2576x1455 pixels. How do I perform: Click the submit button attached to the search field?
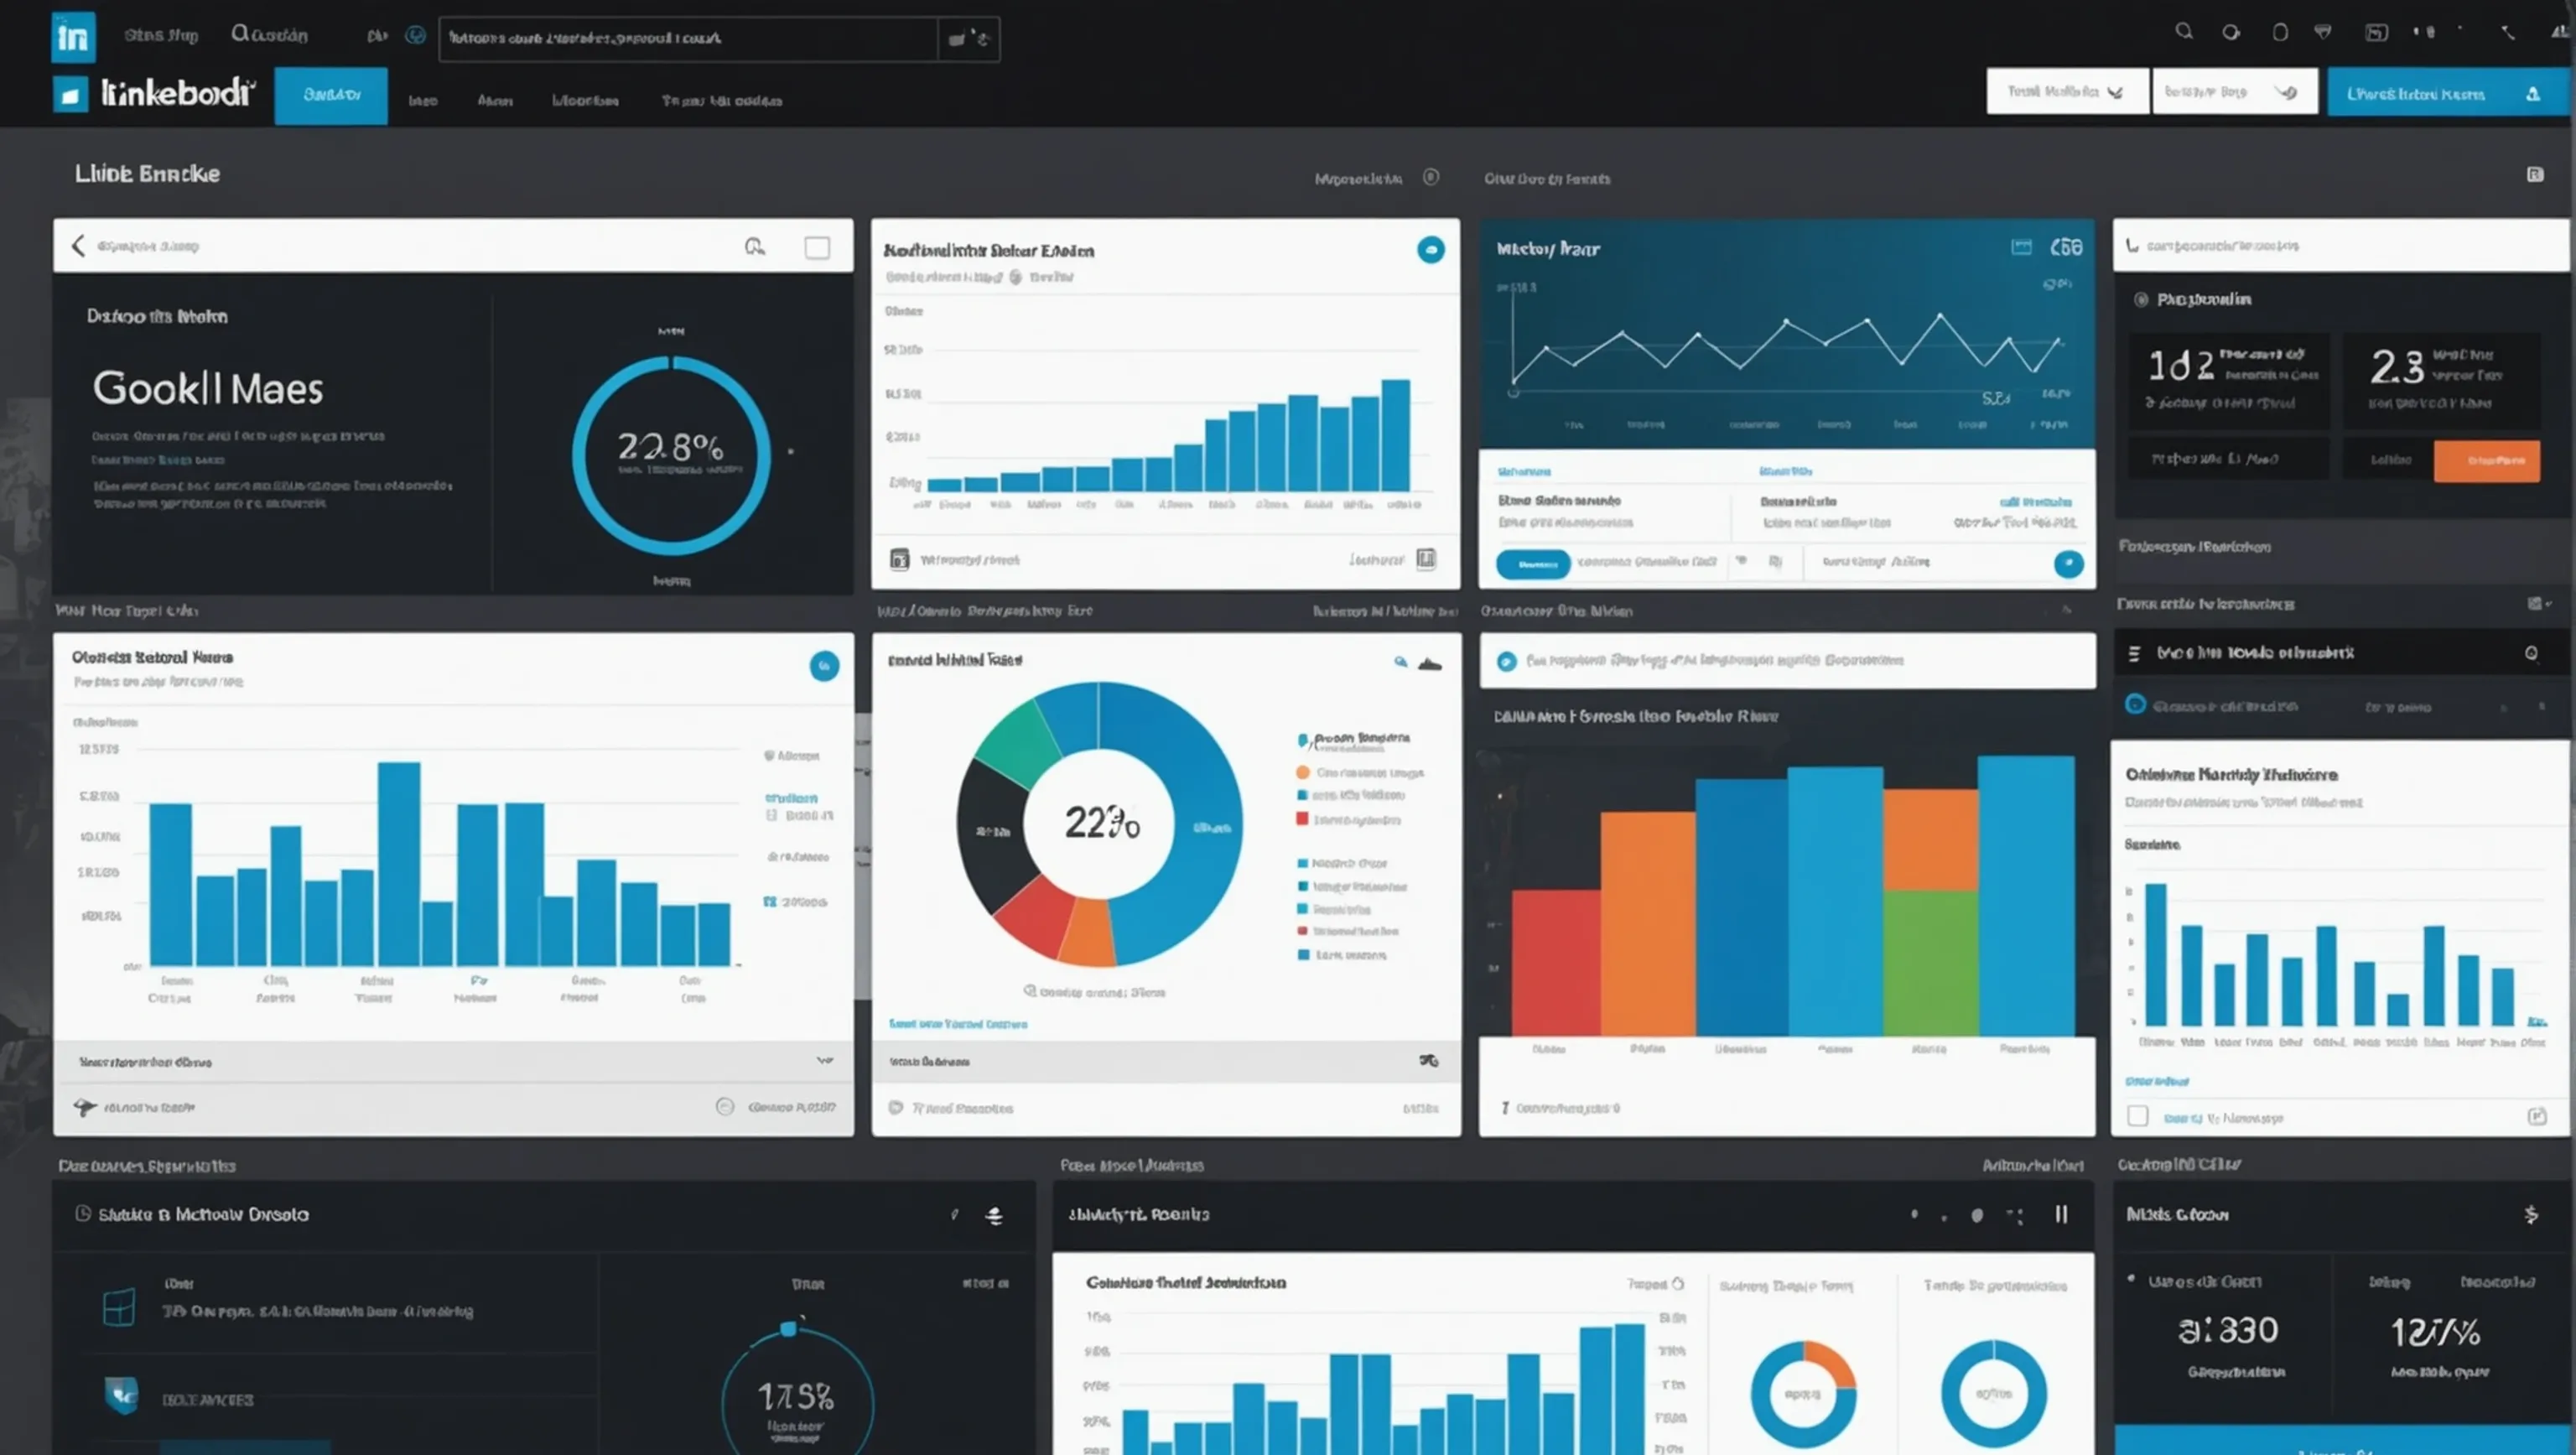point(969,38)
